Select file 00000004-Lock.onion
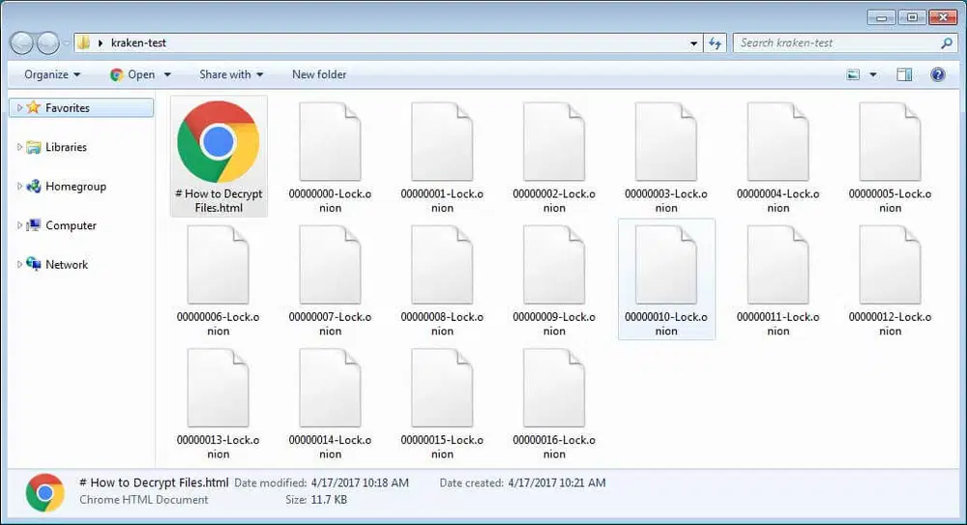The height and width of the screenshot is (525, 967). (777, 157)
